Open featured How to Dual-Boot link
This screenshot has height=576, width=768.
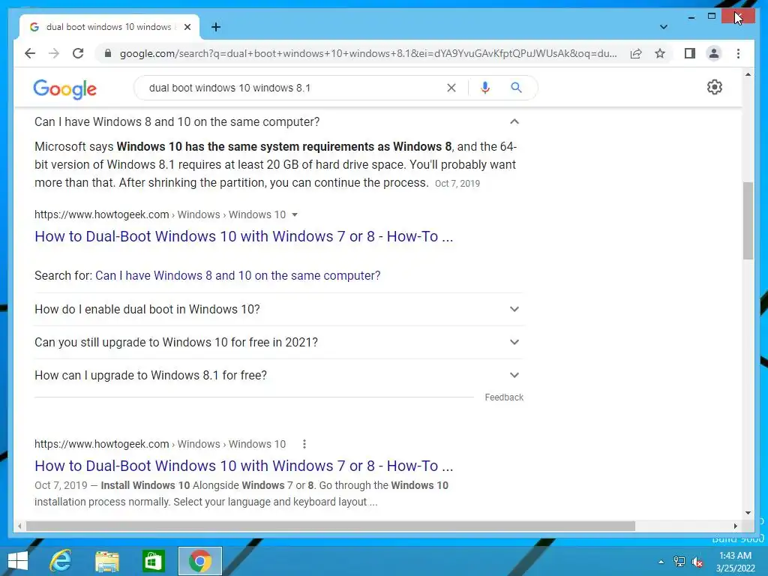coord(244,236)
